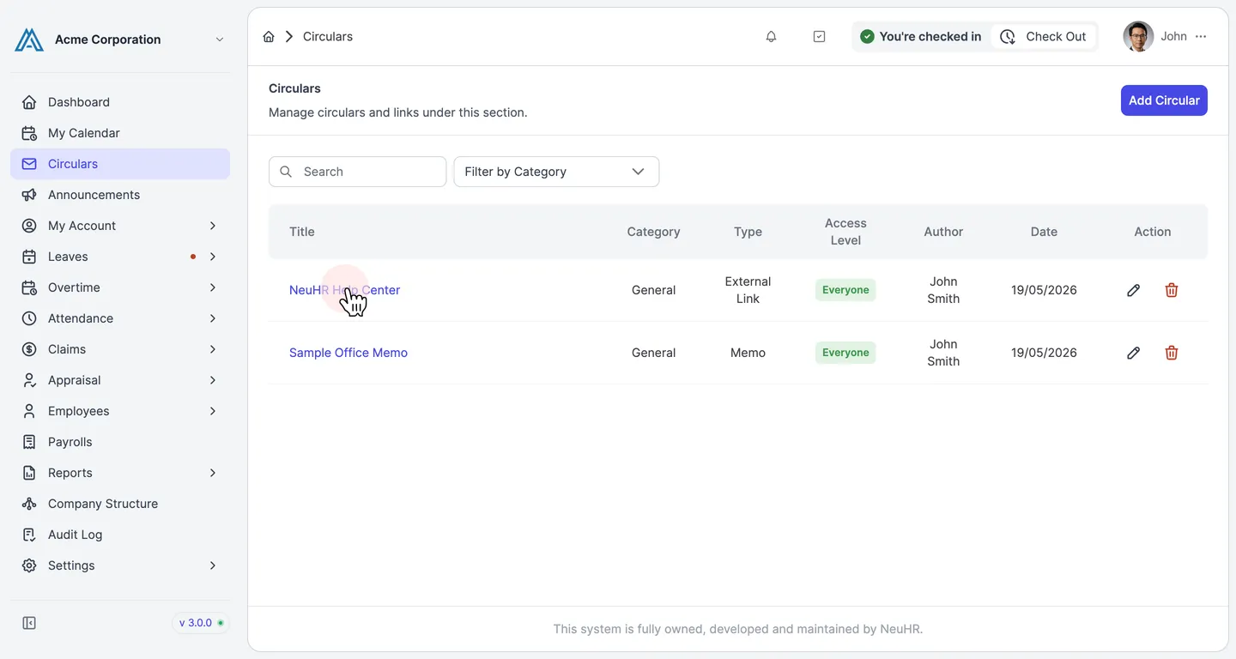Image resolution: width=1236 pixels, height=659 pixels.
Task: Go to Dashboard menu item
Action: 120,102
